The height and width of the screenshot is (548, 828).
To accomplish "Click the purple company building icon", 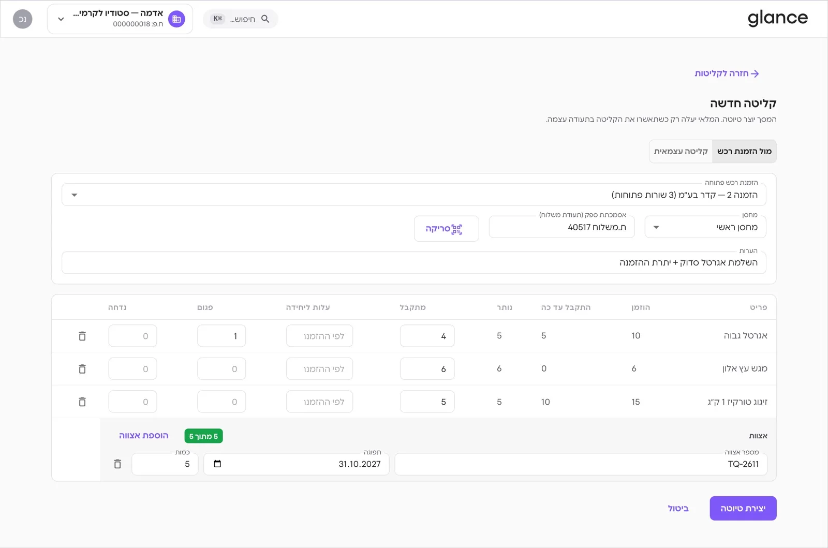I will coord(176,19).
